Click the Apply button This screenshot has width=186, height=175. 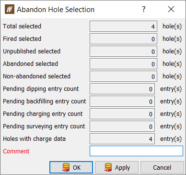pyautogui.click(x=116, y=167)
